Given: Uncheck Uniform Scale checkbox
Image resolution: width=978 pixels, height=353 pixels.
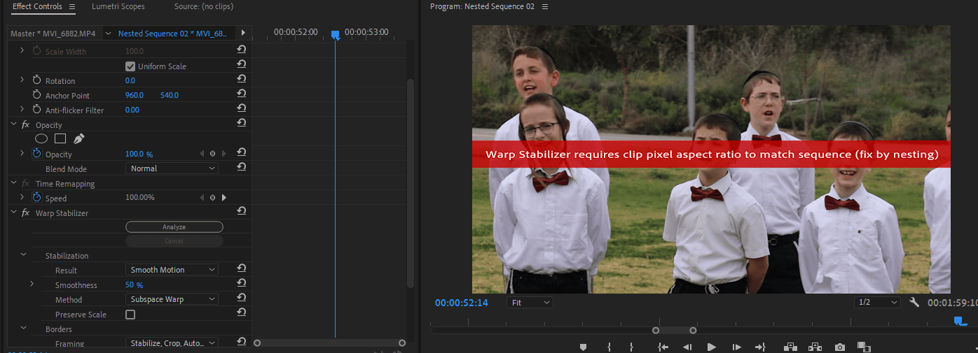Looking at the screenshot, I should tap(130, 66).
